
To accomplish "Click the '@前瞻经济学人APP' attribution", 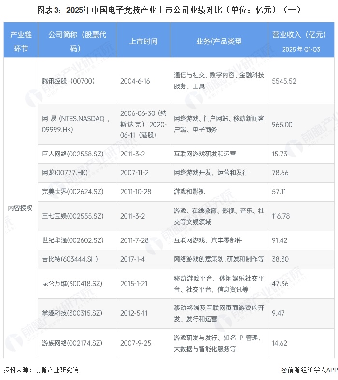I will [310, 370].
